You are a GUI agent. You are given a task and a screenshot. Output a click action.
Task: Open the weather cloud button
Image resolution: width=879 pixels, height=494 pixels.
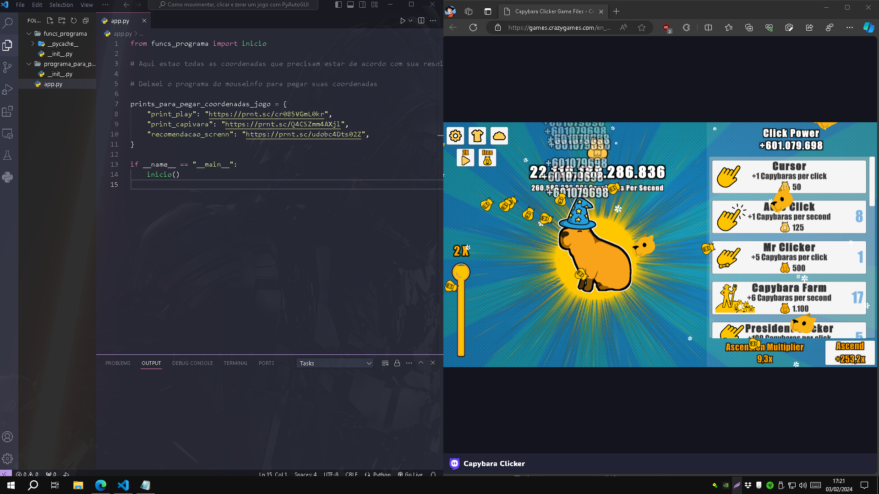click(499, 136)
